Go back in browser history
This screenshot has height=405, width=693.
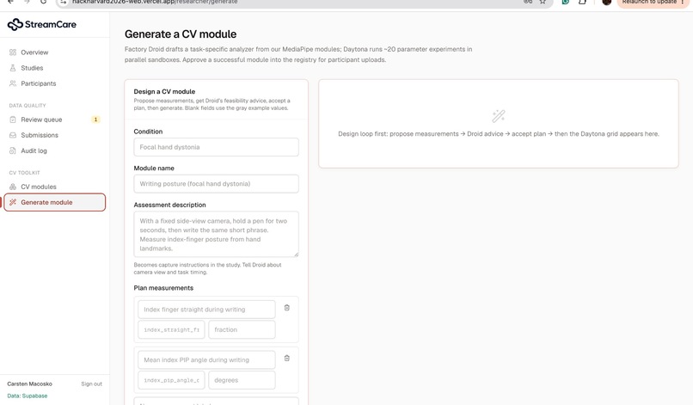tap(10, 2)
